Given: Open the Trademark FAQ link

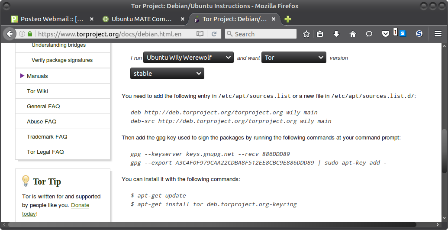Looking at the screenshot, I should point(47,136).
